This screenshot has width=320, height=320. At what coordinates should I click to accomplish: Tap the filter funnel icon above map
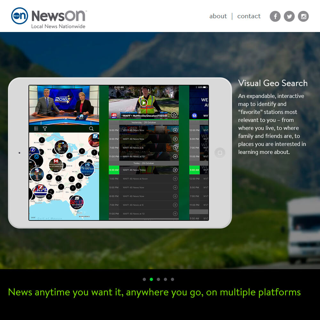[45, 128]
